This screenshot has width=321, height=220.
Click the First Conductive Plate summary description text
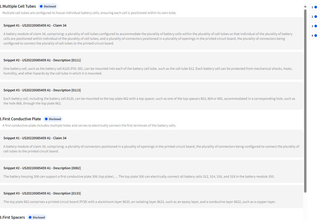coord(89,126)
